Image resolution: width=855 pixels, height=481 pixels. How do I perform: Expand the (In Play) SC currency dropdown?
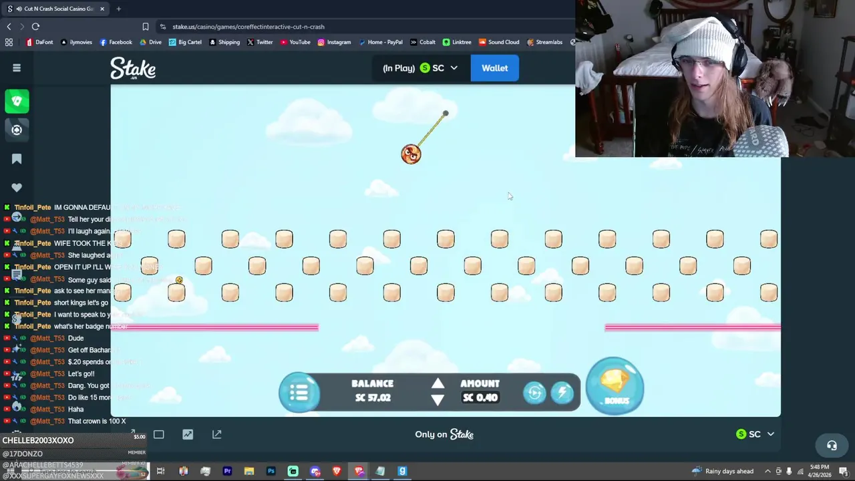click(420, 68)
